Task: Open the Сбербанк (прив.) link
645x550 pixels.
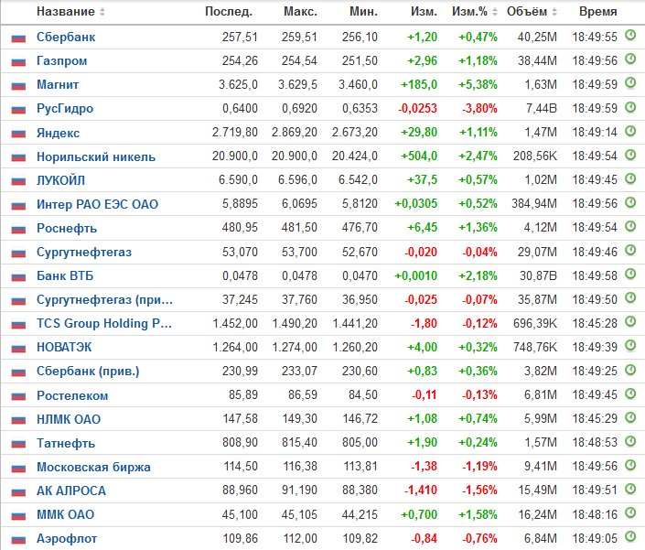Action: pyautogui.click(x=88, y=371)
